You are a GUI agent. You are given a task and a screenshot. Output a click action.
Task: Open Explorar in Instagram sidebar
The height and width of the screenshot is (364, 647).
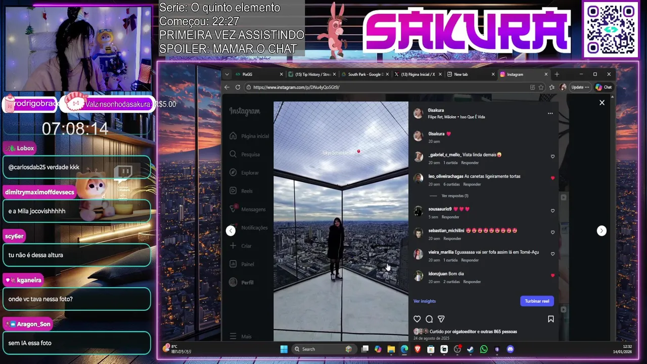coord(244,172)
